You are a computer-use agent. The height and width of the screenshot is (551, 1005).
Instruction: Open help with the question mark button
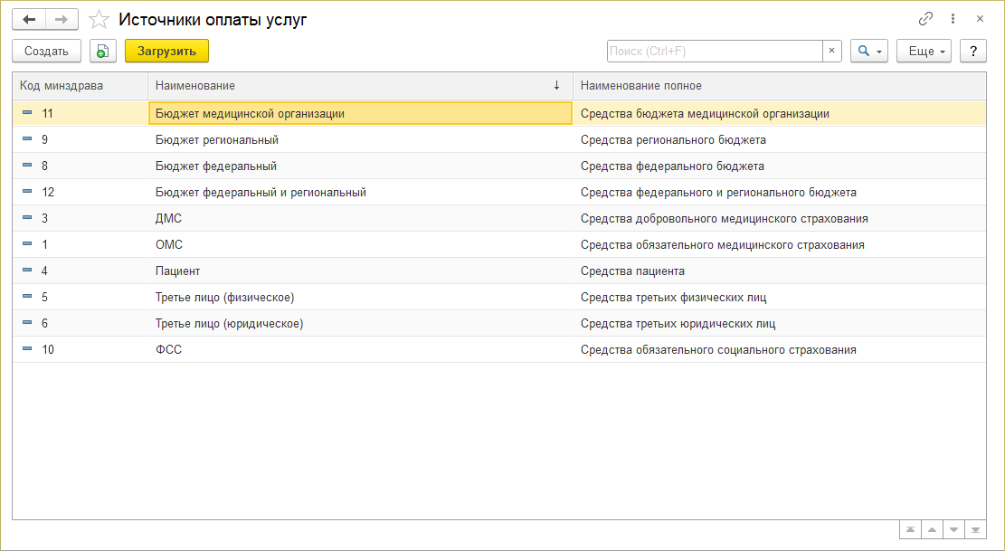[x=973, y=52]
